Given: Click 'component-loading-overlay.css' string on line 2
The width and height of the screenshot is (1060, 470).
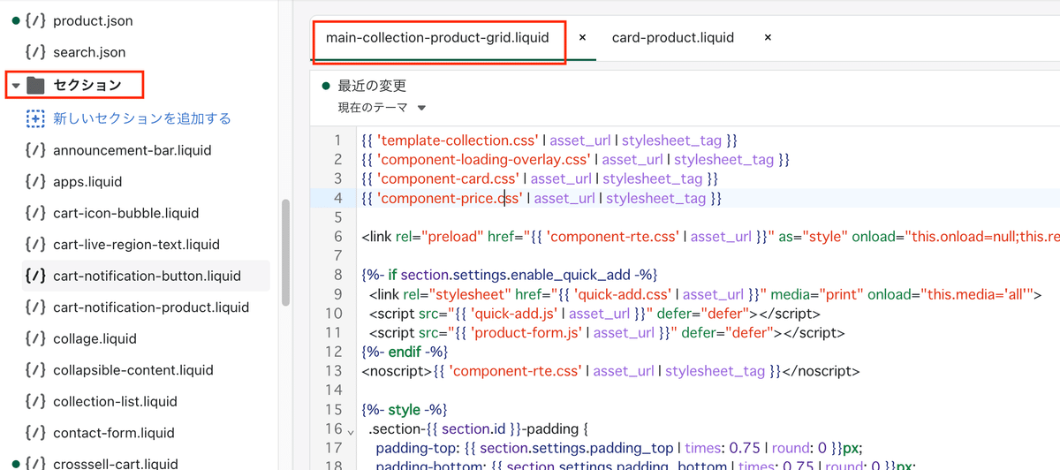Looking at the screenshot, I should [x=484, y=160].
